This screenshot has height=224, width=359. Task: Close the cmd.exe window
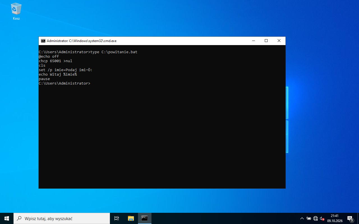279,41
